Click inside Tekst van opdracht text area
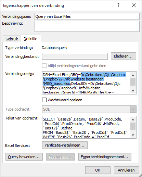Viewport: 142px width, 177px height. 86,127
